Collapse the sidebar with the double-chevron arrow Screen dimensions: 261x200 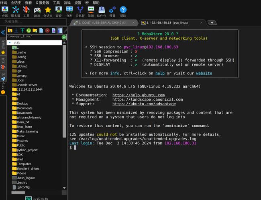pos(3,32)
